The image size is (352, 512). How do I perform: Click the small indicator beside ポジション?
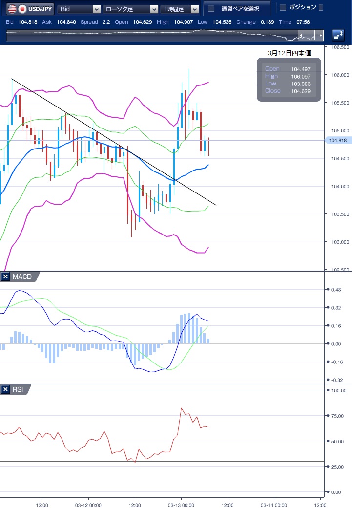pyautogui.click(x=321, y=7)
